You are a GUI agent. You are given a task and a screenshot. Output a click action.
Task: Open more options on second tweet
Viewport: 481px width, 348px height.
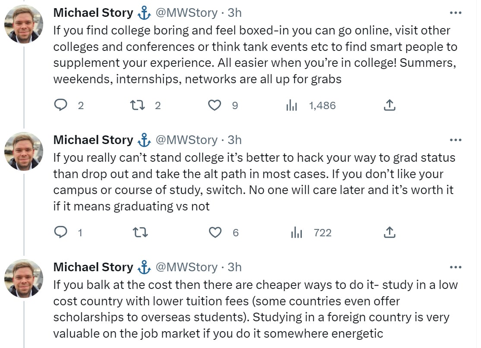pos(456,140)
